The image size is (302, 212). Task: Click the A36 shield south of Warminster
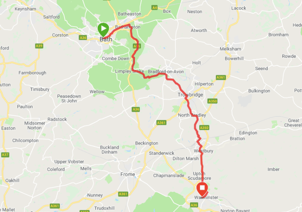(x=194, y=205)
